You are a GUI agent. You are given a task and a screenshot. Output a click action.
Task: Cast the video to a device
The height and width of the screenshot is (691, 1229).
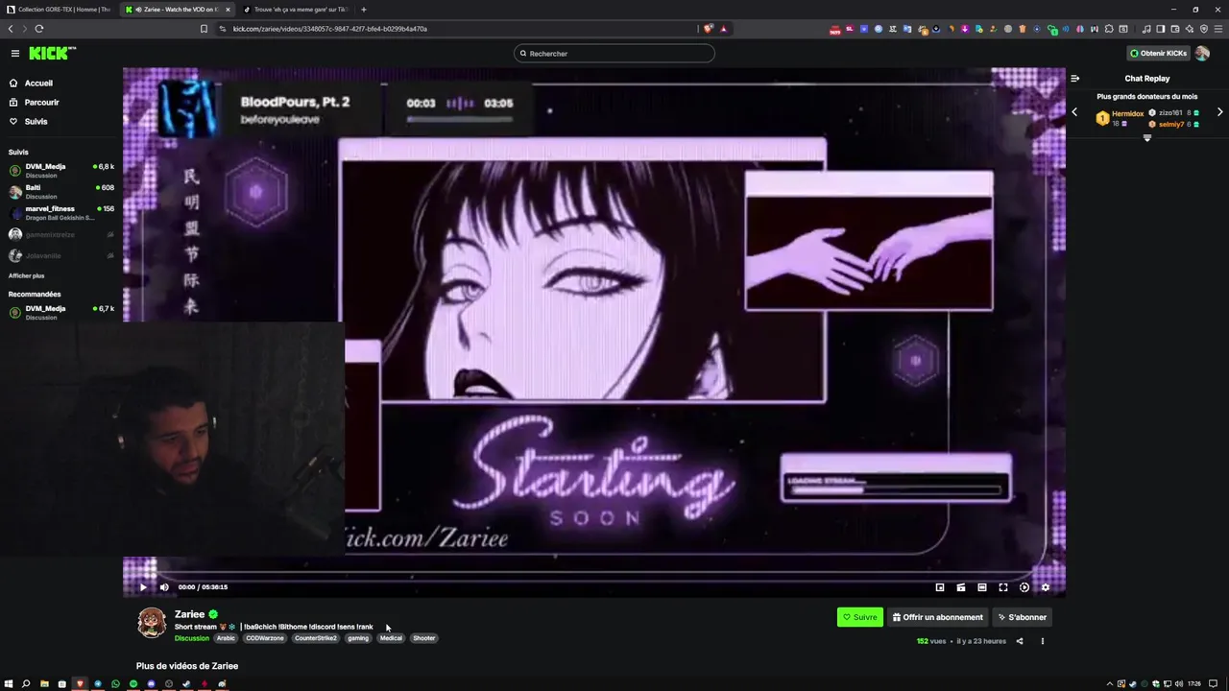pos(961,587)
